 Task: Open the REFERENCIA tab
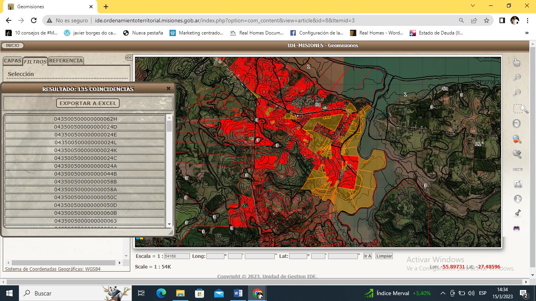[66, 61]
